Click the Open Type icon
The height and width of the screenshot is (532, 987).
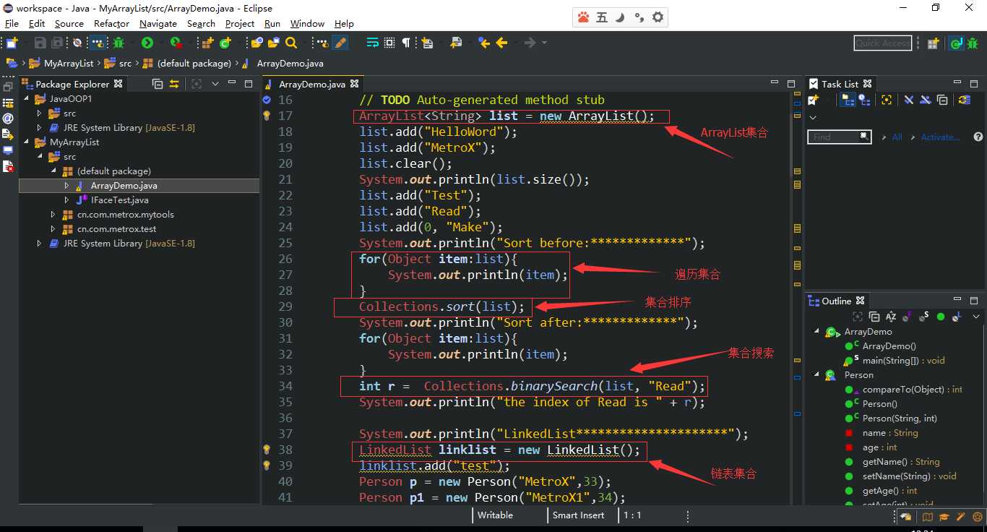(257, 43)
